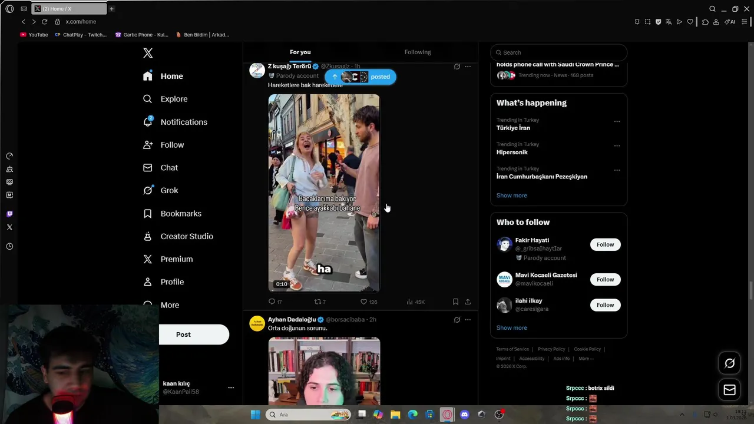This screenshot has height=424, width=754.
Task: Open Ayhan Dadaloğlu's profile avatar
Action: coord(257,323)
